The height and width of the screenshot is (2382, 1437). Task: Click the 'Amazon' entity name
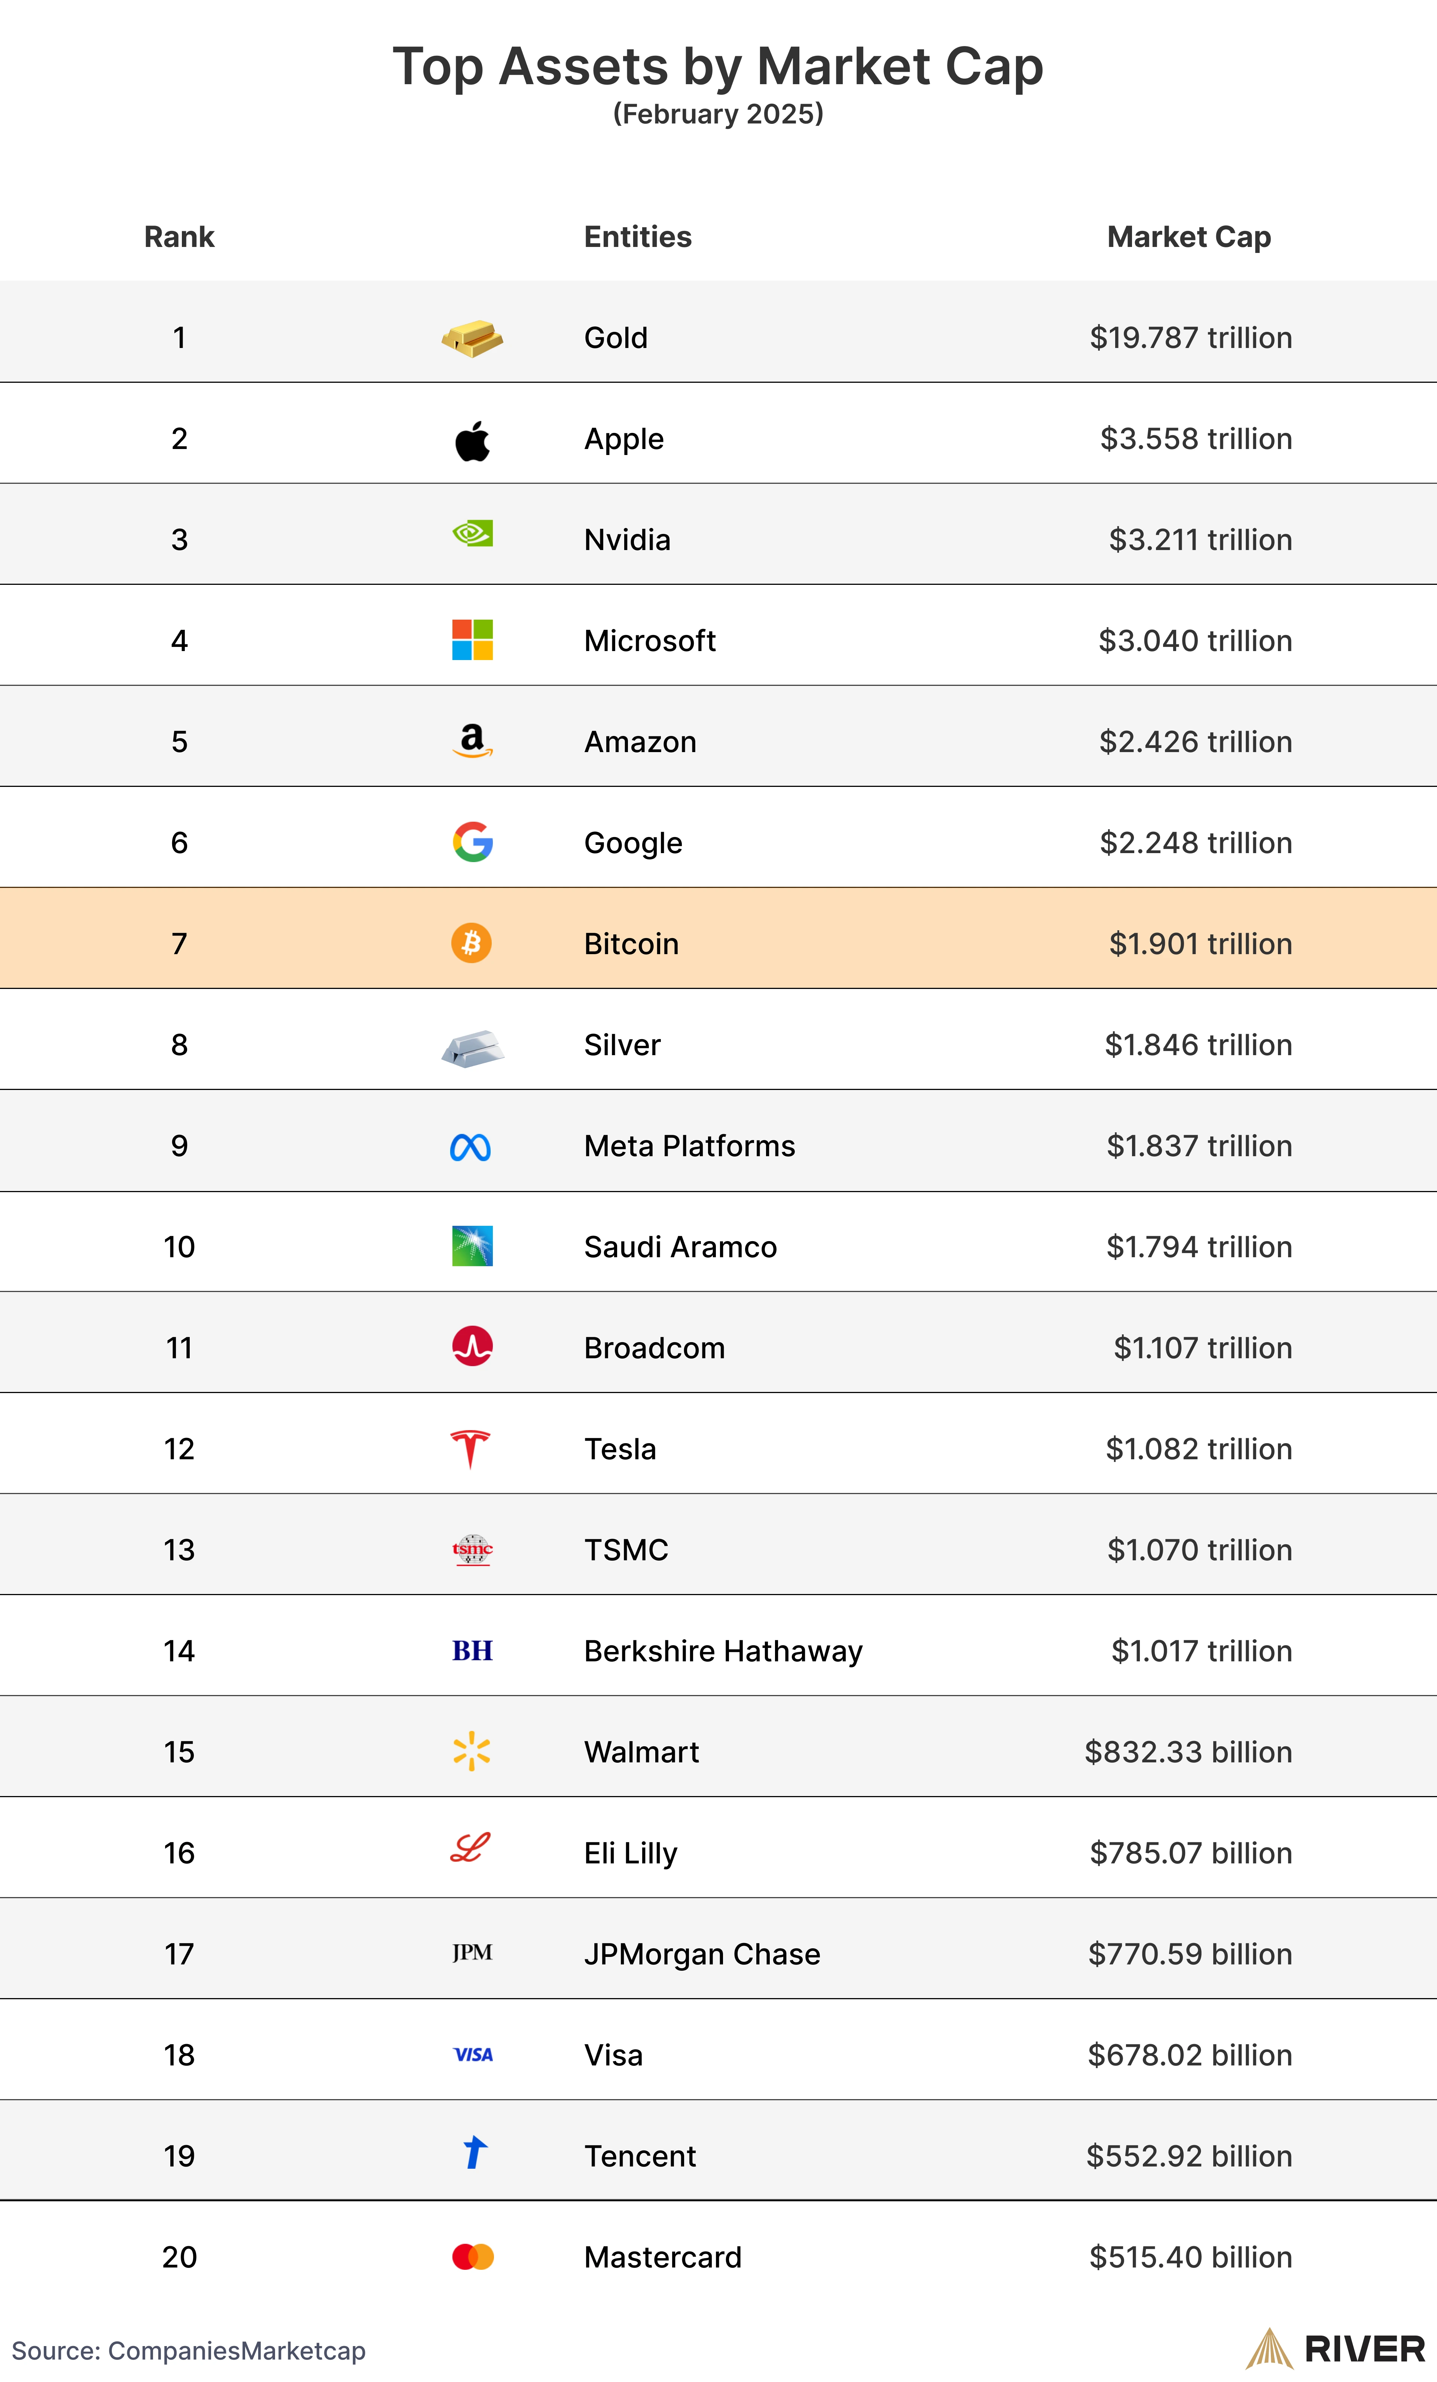point(640,742)
